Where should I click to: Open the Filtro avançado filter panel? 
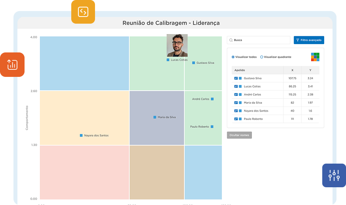point(309,40)
